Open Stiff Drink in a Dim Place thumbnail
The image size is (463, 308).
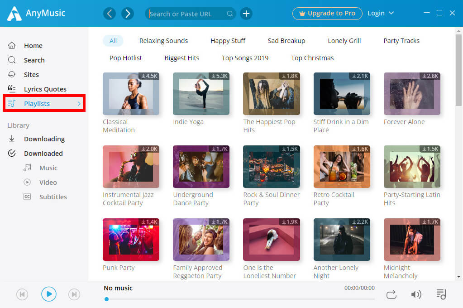pyautogui.click(x=342, y=94)
